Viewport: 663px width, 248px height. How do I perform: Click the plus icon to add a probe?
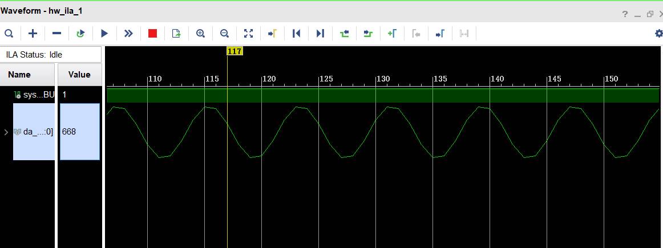tap(33, 34)
